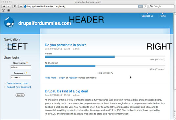Click the Log in button

[20, 95]
